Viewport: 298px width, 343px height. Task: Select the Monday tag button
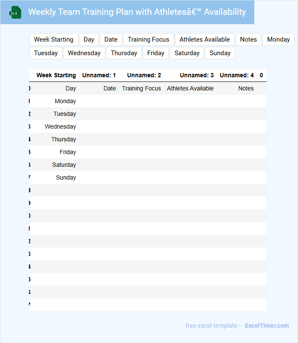(x=278, y=39)
